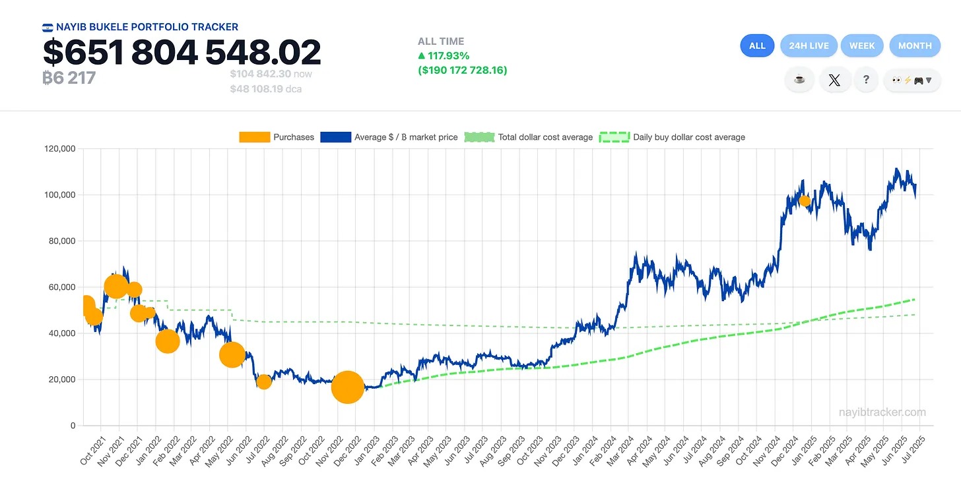Click the 120,000 y-axis label
Viewport: 961px width, 477px height.
[59, 149]
